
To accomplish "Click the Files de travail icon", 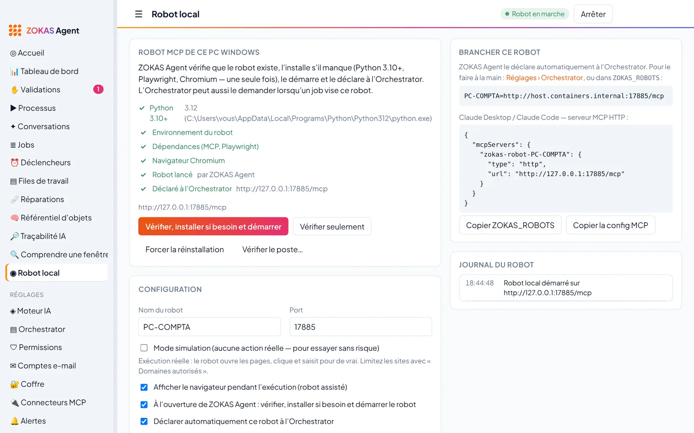I will 13,181.
